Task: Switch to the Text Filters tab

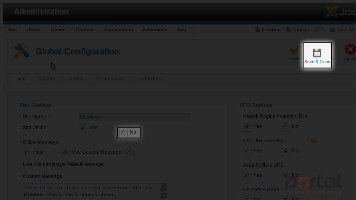Action: 149,79
